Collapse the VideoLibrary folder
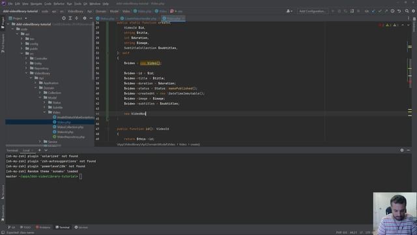This screenshot has width=417, height=235. tap(26, 73)
